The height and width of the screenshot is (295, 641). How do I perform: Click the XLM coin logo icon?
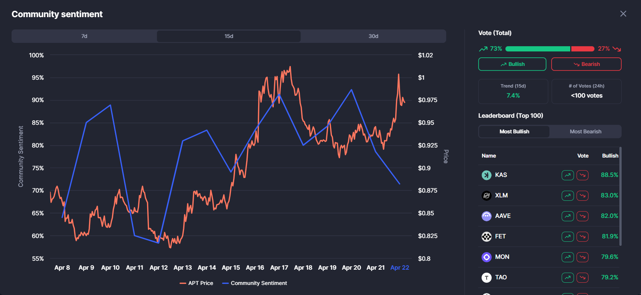[x=486, y=196]
